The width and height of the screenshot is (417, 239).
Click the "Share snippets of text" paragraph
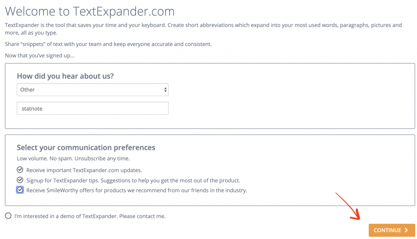(x=108, y=44)
